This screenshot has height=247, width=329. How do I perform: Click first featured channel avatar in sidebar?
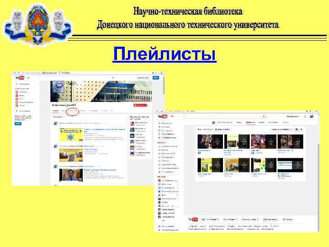132,123
